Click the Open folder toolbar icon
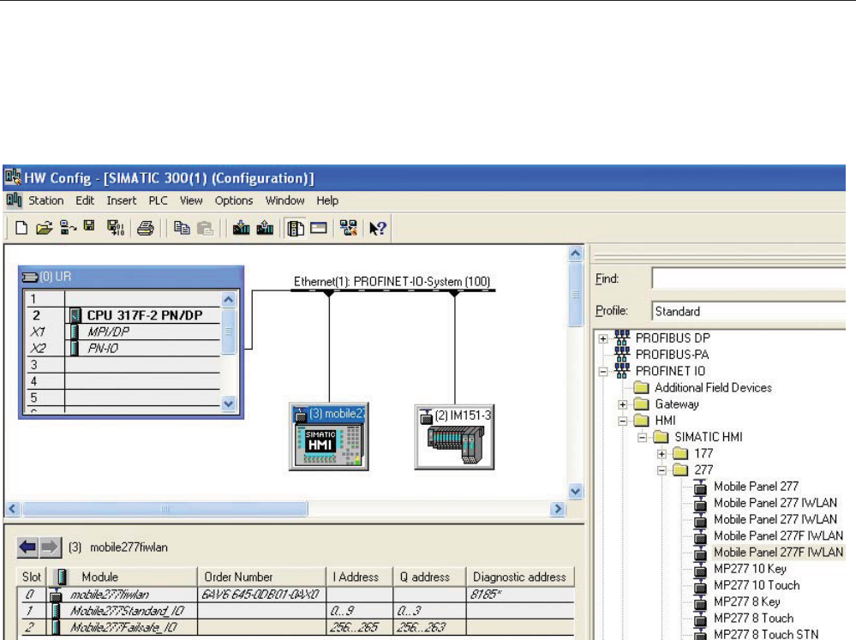Screen dimensions: 856x640 point(45,228)
